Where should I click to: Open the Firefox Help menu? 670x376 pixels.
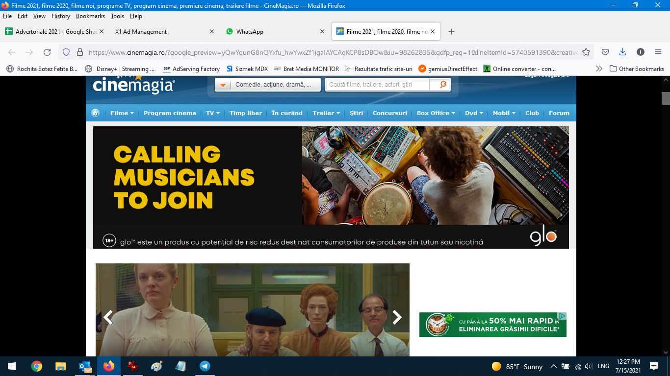pyautogui.click(x=136, y=16)
